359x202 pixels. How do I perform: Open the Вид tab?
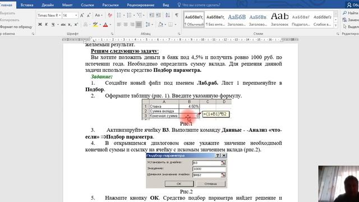click(166, 5)
